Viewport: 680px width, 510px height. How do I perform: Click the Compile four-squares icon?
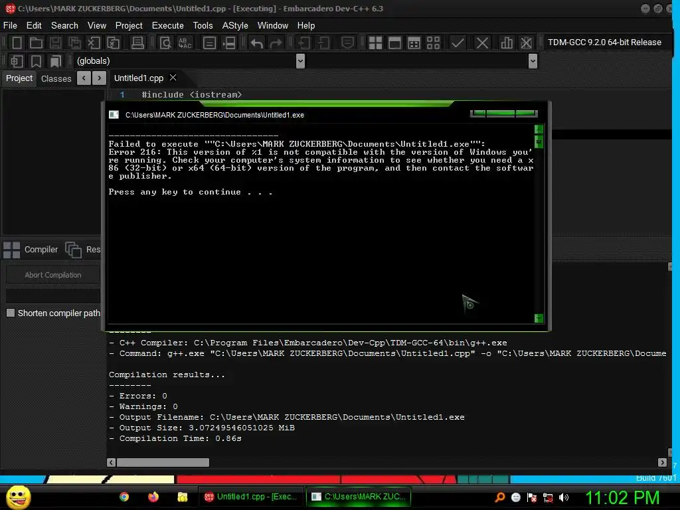[x=375, y=42]
